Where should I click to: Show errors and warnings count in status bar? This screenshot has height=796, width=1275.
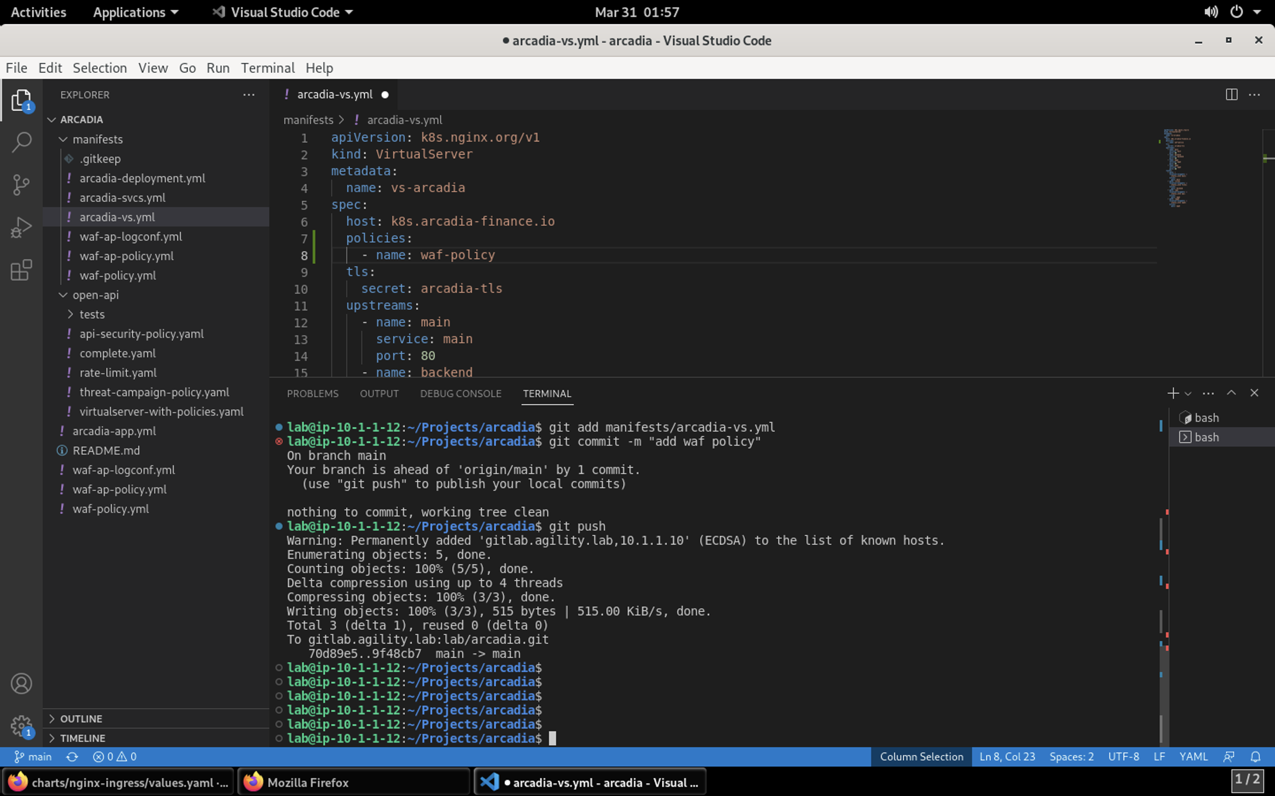[115, 757]
